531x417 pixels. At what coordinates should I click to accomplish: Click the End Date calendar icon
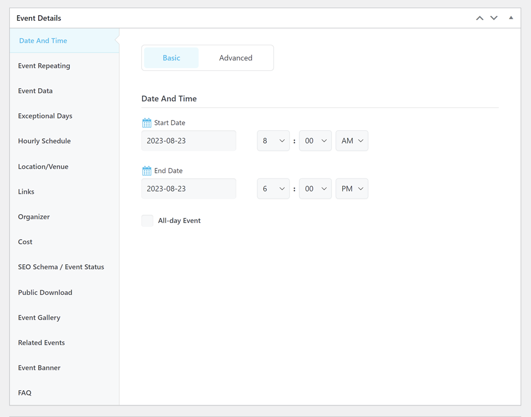coord(146,171)
